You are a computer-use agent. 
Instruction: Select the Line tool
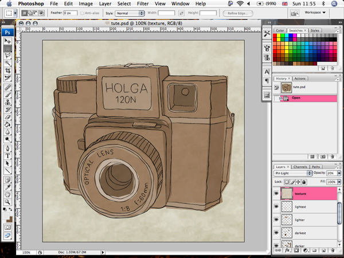pyautogui.click(x=7, y=171)
